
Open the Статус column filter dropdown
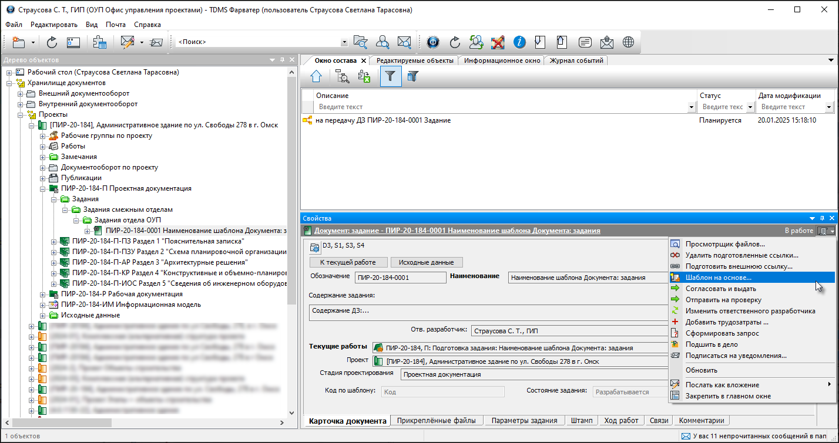click(750, 107)
